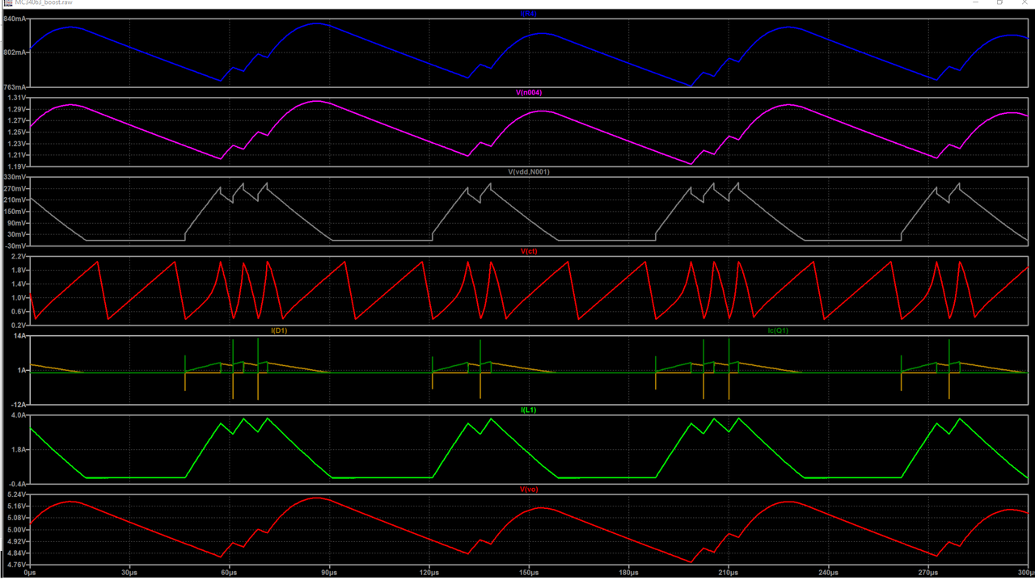Click the 802mA axis value
Screen dimensions: 1035x580
pos(16,53)
